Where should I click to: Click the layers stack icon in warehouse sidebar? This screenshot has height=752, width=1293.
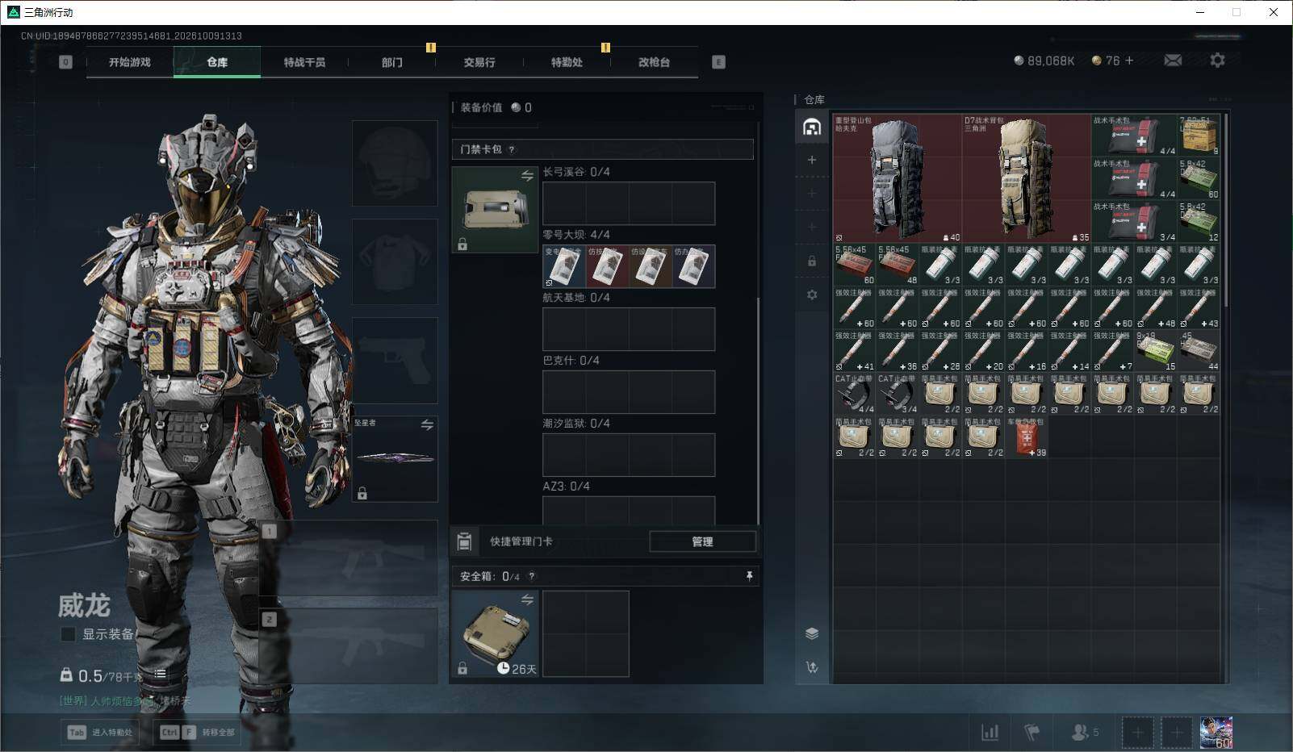coord(812,633)
